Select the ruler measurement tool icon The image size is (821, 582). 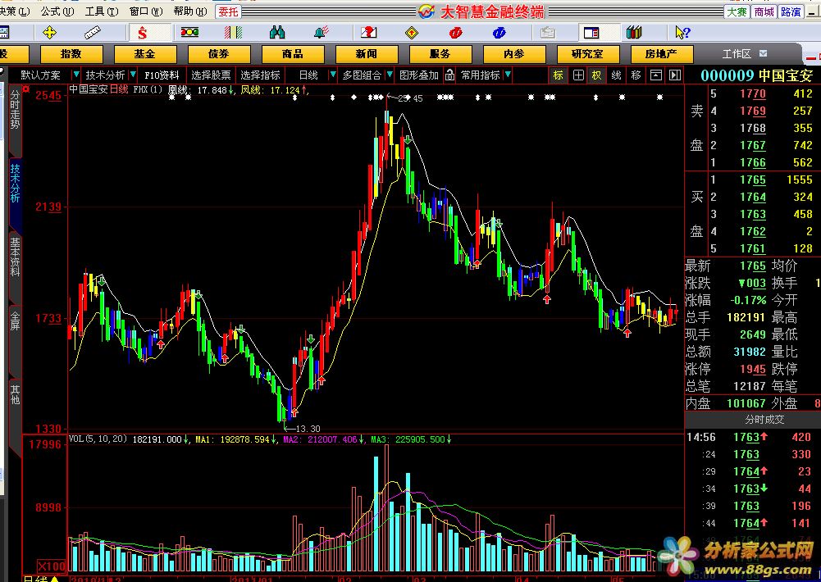(x=93, y=33)
